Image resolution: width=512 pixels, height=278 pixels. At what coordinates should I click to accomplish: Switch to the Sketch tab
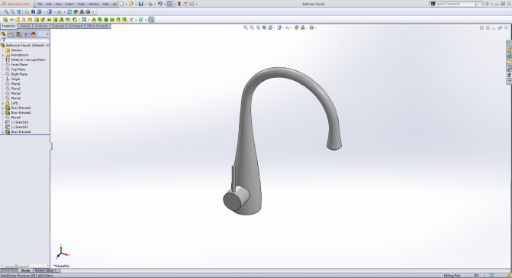pyautogui.click(x=25, y=26)
